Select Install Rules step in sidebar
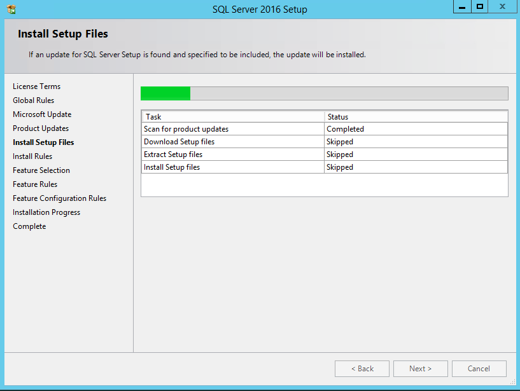 32,156
